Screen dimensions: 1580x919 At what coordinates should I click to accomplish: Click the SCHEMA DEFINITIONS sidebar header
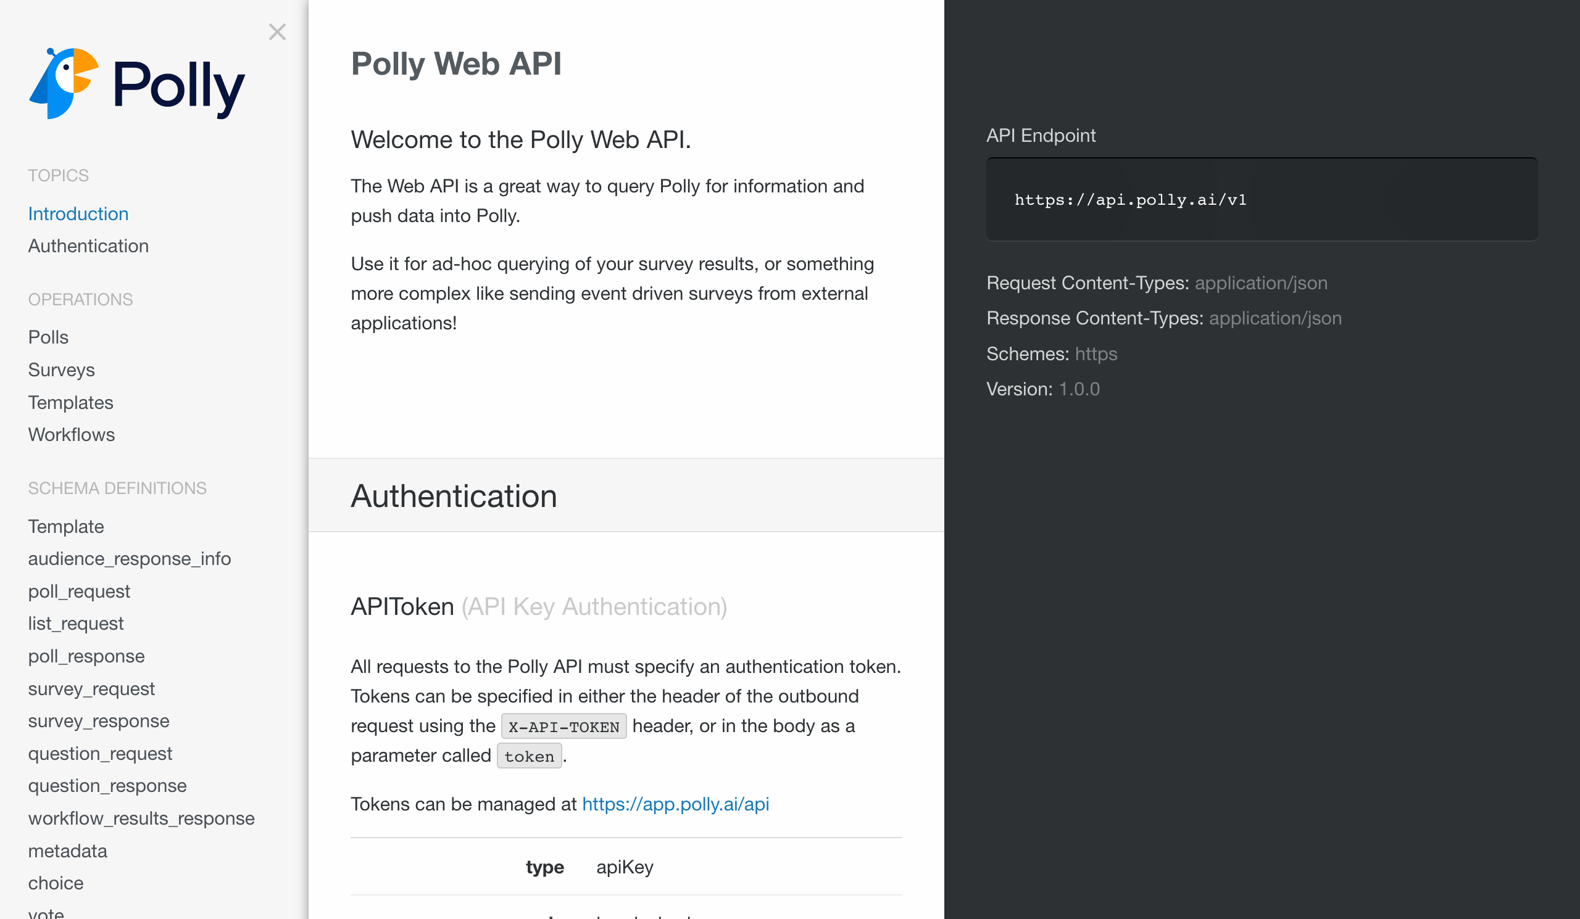117,488
